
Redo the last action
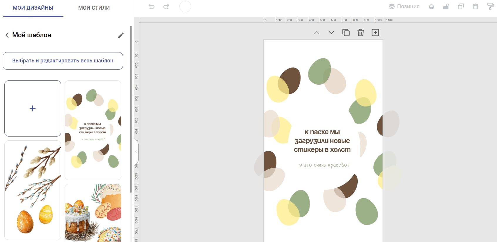166,6
